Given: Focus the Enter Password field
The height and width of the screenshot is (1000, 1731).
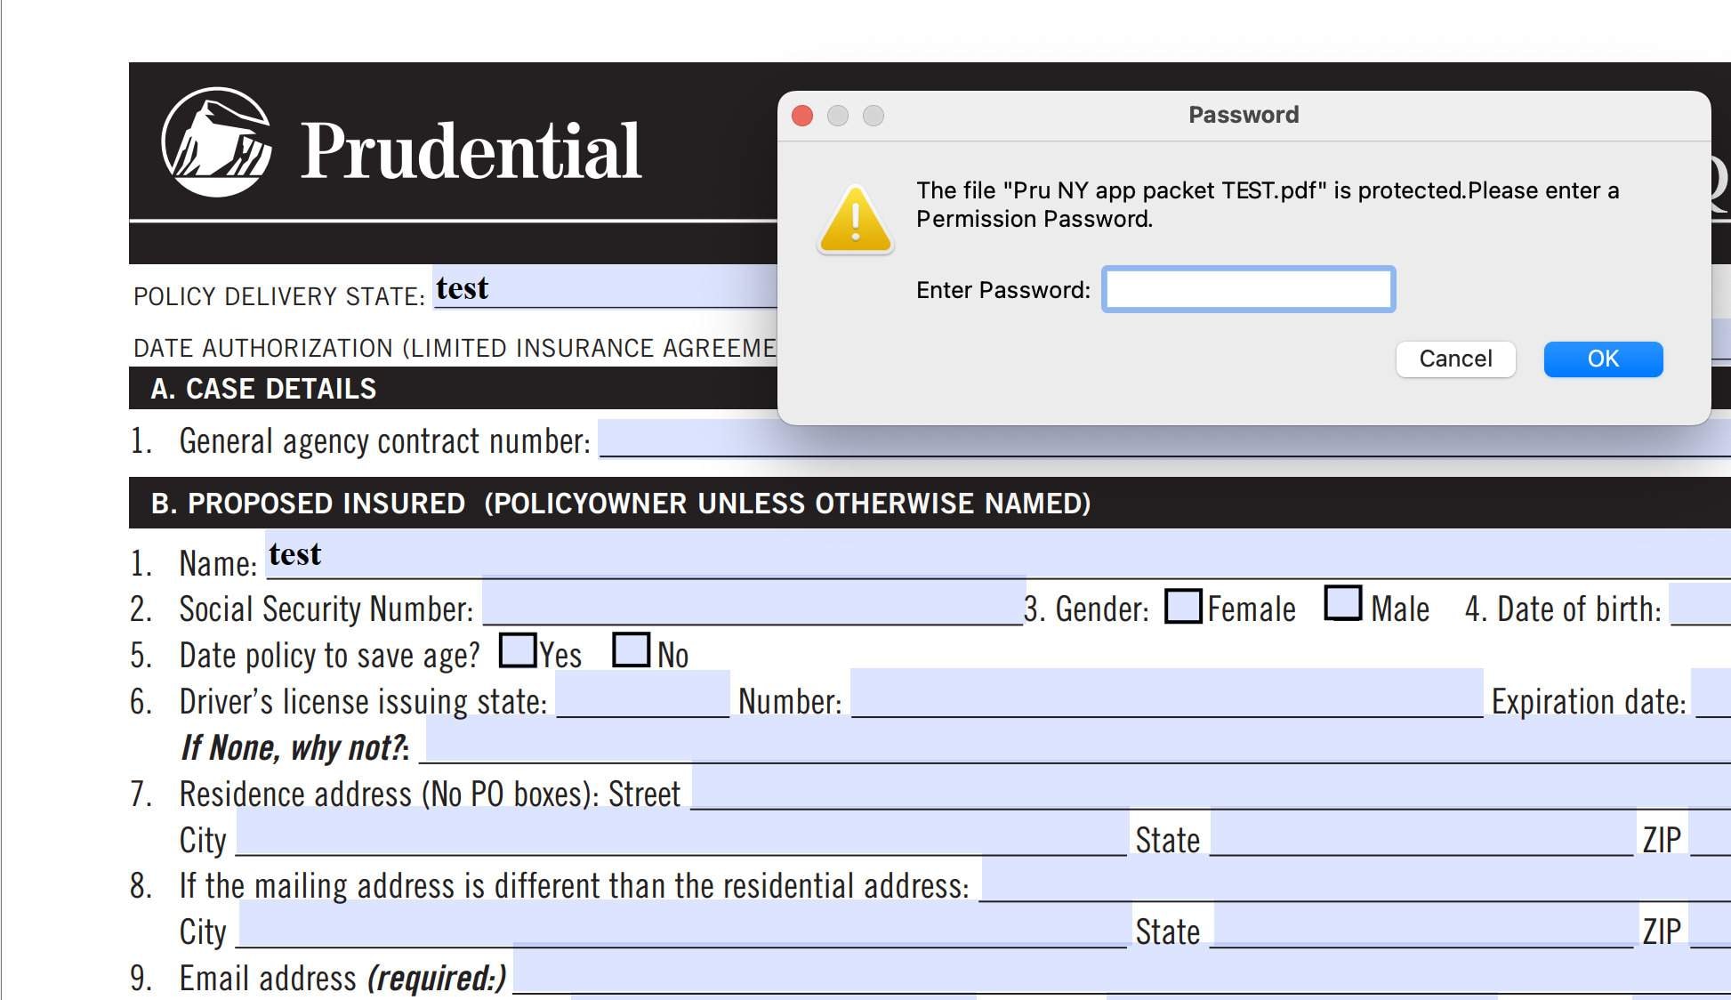Looking at the screenshot, I should pyautogui.click(x=1248, y=289).
